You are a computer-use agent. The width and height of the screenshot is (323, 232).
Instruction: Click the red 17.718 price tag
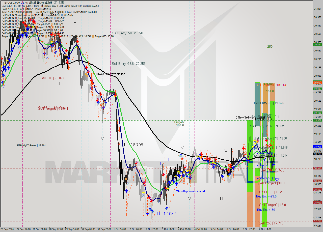click(x=317, y=221)
